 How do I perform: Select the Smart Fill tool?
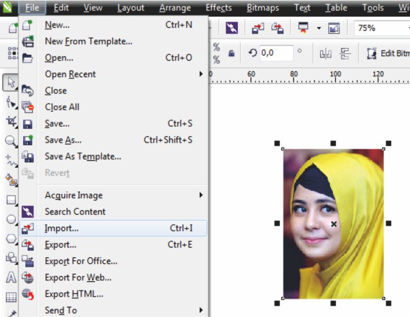pyautogui.click(x=11, y=180)
